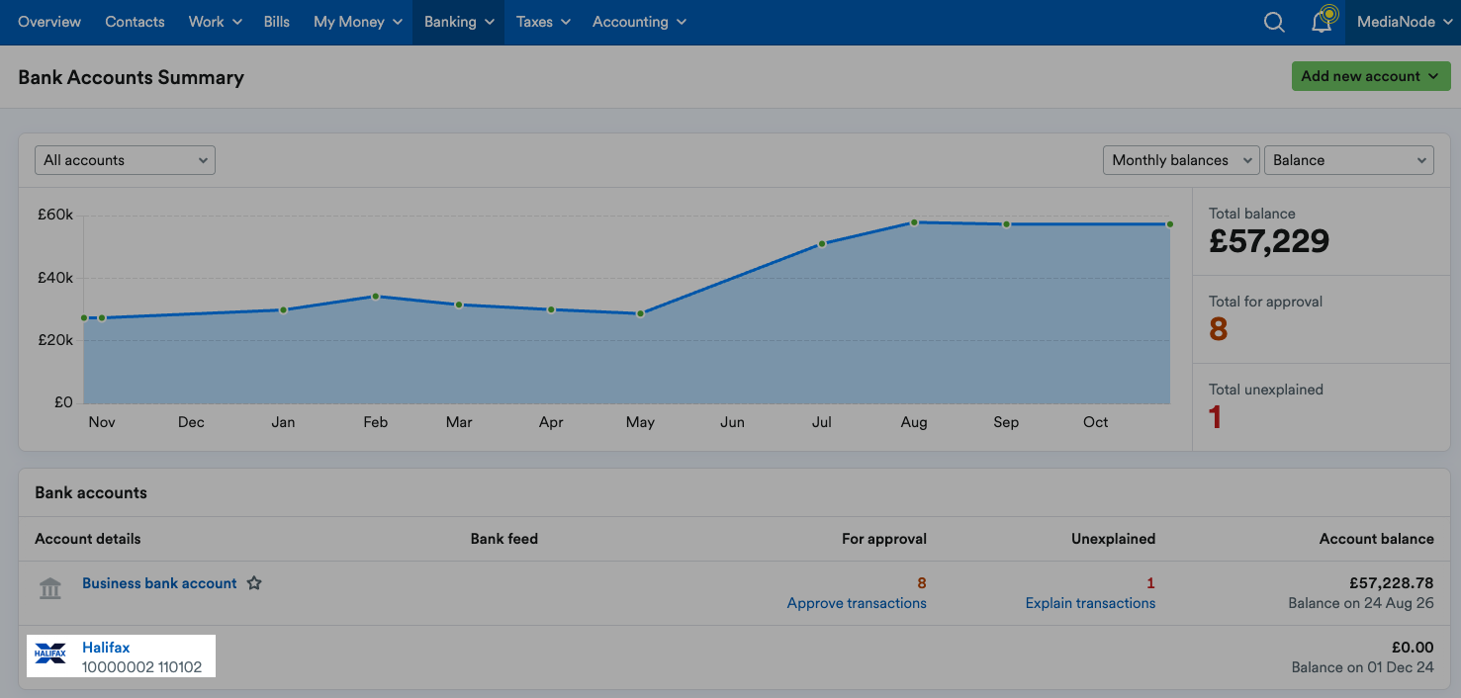Star the Business bank account as favourite
This screenshot has width=1461, height=698.
[x=254, y=583]
